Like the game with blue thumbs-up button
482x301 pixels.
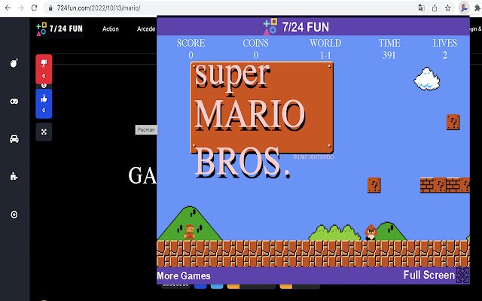coord(44,104)
